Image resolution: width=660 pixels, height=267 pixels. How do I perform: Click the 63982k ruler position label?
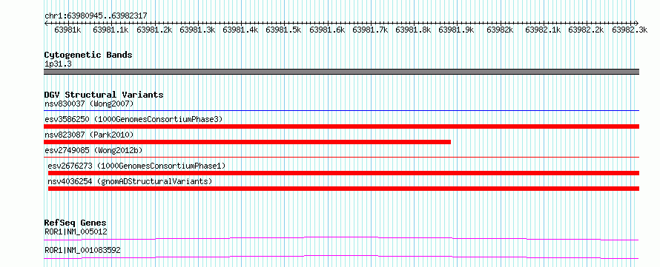[x=500, y=30]
